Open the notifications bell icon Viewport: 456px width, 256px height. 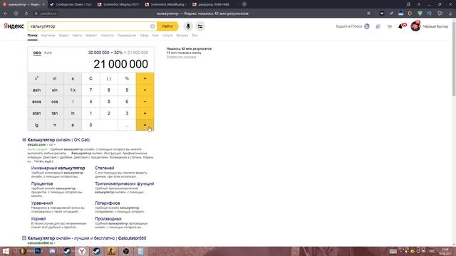(x=400, y=26)
